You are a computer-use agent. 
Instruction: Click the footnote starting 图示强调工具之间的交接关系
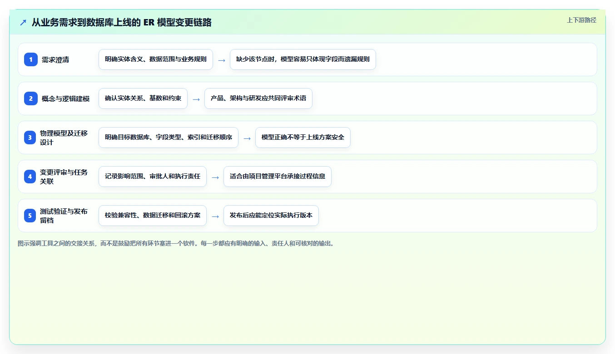pos(177,243)
